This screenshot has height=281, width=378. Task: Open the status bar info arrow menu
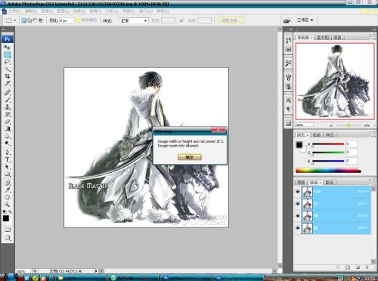click(x=96, y=271)
